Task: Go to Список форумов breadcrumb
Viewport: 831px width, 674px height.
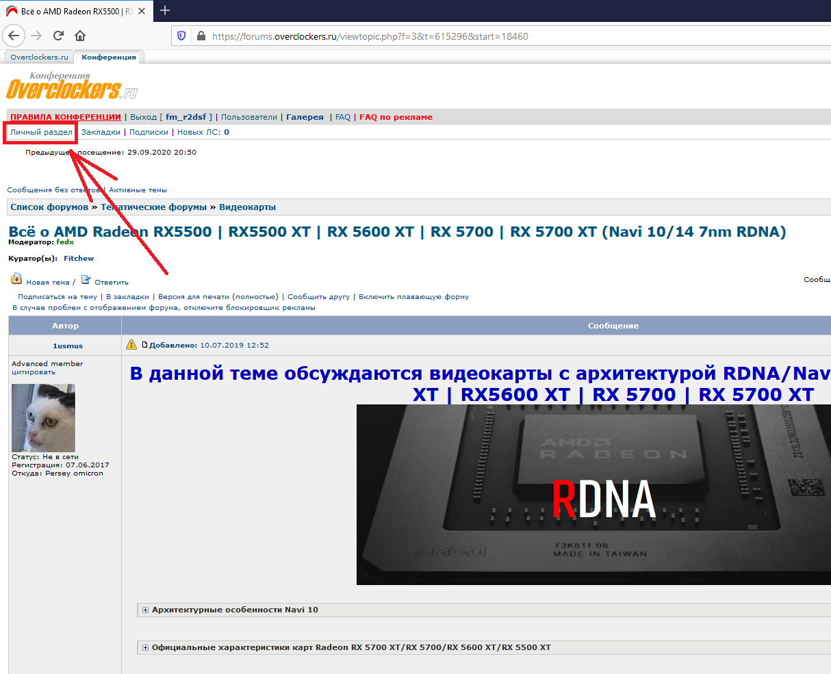Action: (x=49, y=207)
